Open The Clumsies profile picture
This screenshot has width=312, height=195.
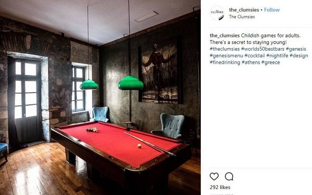tap(217, 13)
